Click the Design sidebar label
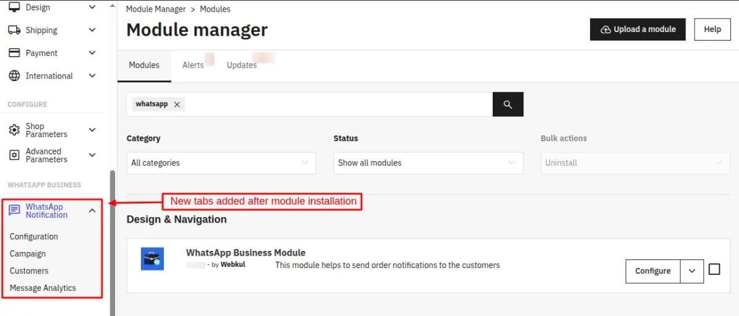 (38, 7)
